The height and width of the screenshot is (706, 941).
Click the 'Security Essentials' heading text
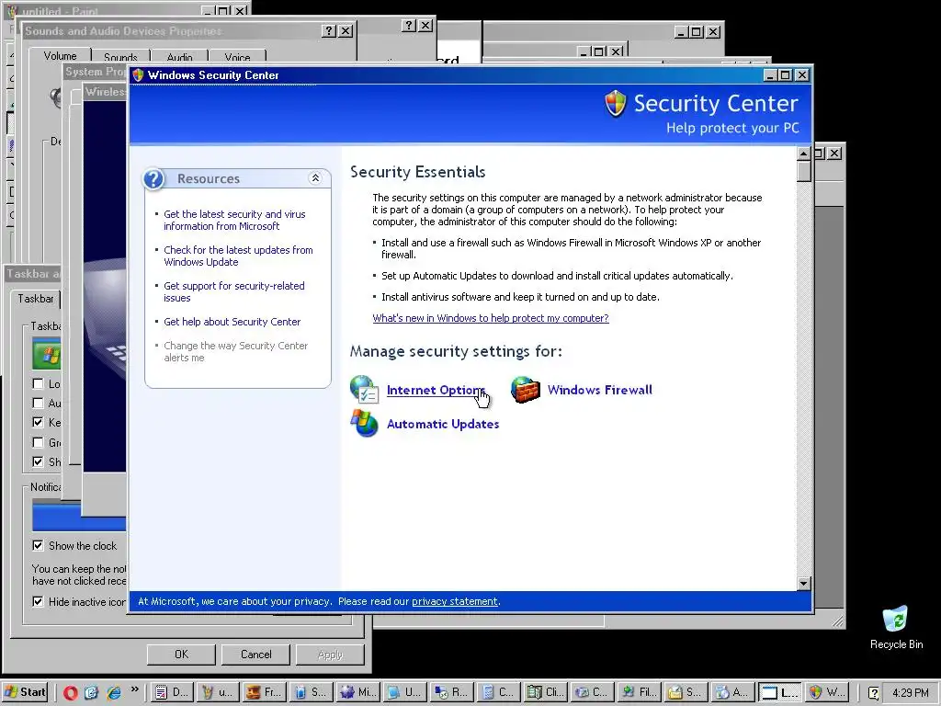[x=418, y=172]
